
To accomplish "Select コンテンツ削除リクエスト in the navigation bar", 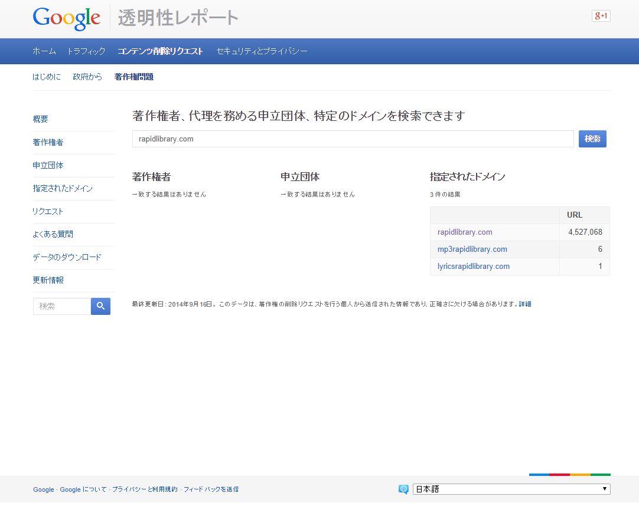I will click(x=160, y=51).
